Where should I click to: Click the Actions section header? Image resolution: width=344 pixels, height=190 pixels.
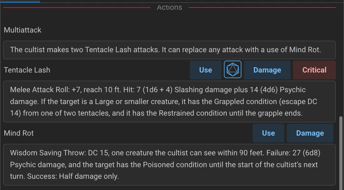click(169, 7)
